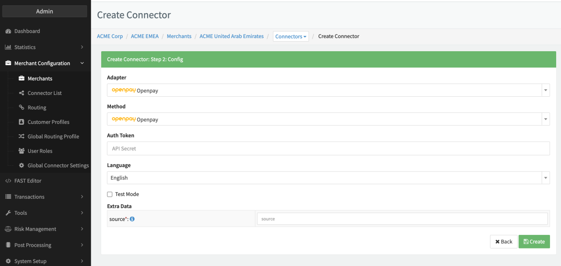Expand the Transactions sidebar menu
561x266 pixels.
point(45,197)
